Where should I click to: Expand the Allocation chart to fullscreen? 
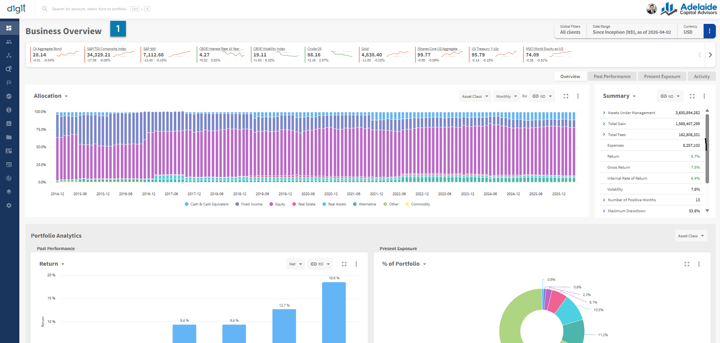(566, 96)
